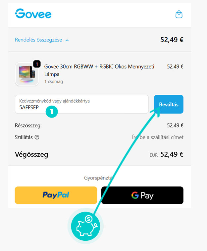Pay with the Google Pay button
The image size is (207, 251).
click(x=142, y=195)
